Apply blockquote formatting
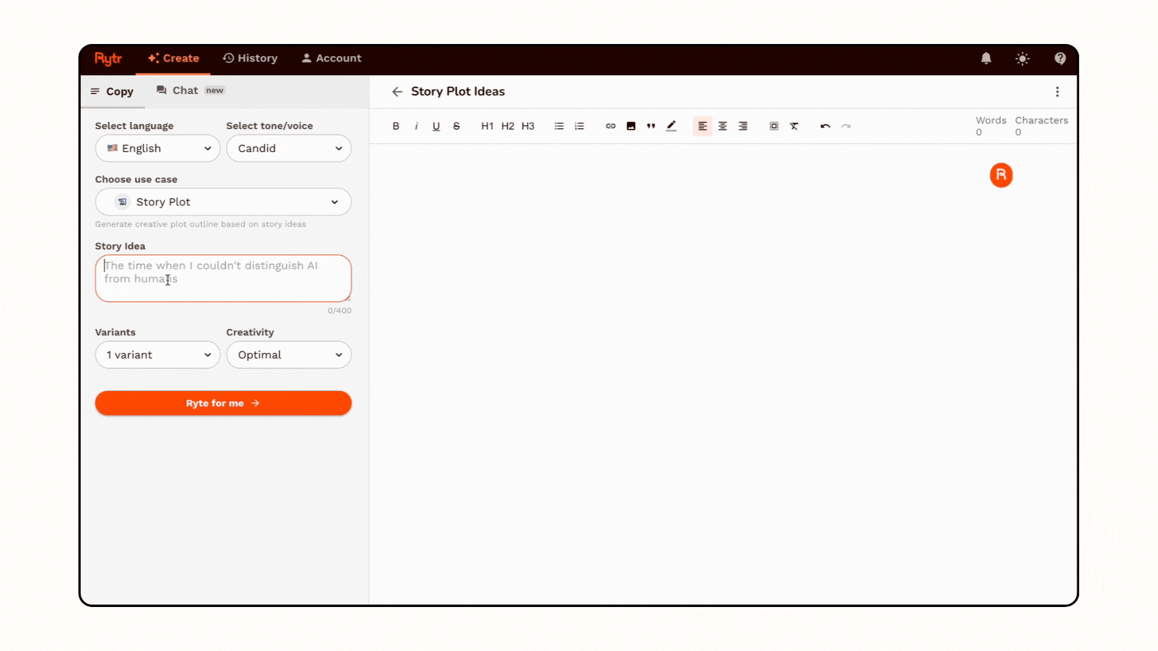The image size is (1158, 651). pyautogui.click(x=651, y=126)
